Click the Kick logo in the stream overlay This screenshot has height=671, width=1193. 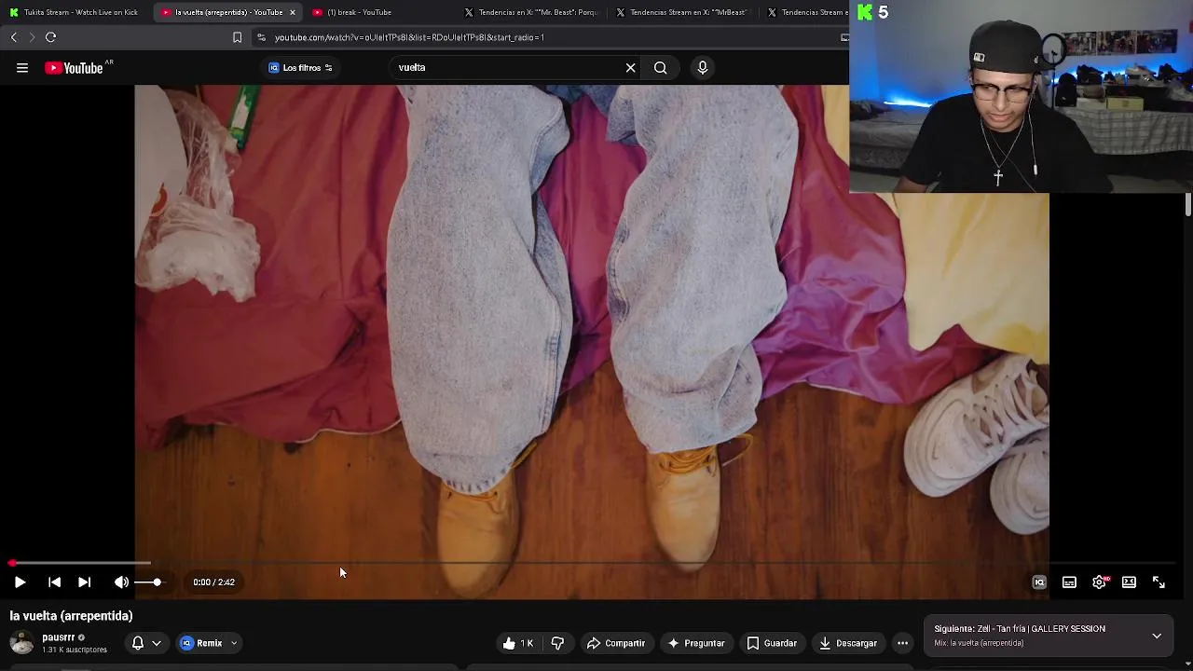[x=865, y=12]
